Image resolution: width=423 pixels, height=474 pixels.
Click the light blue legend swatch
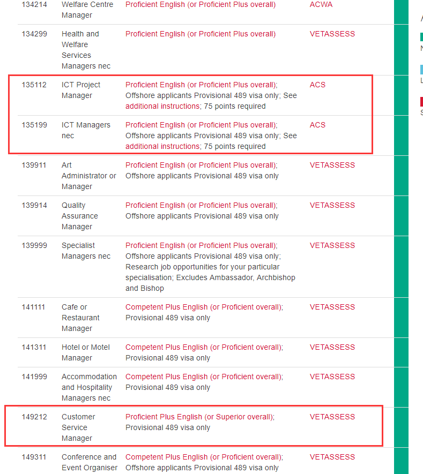421,69
